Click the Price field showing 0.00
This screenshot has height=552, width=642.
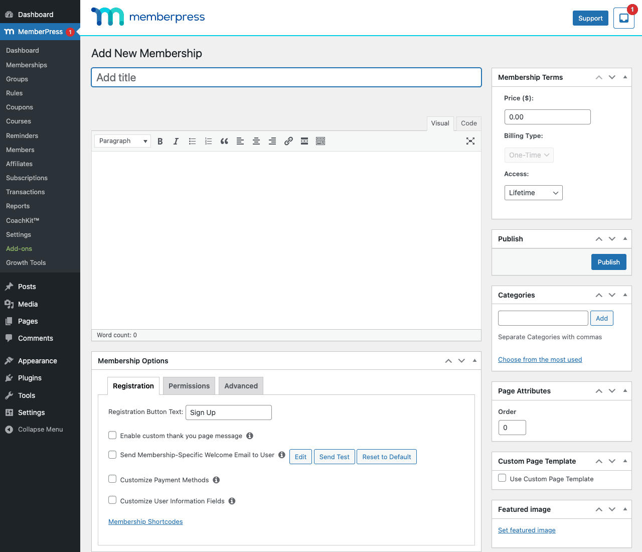point(548,117)
